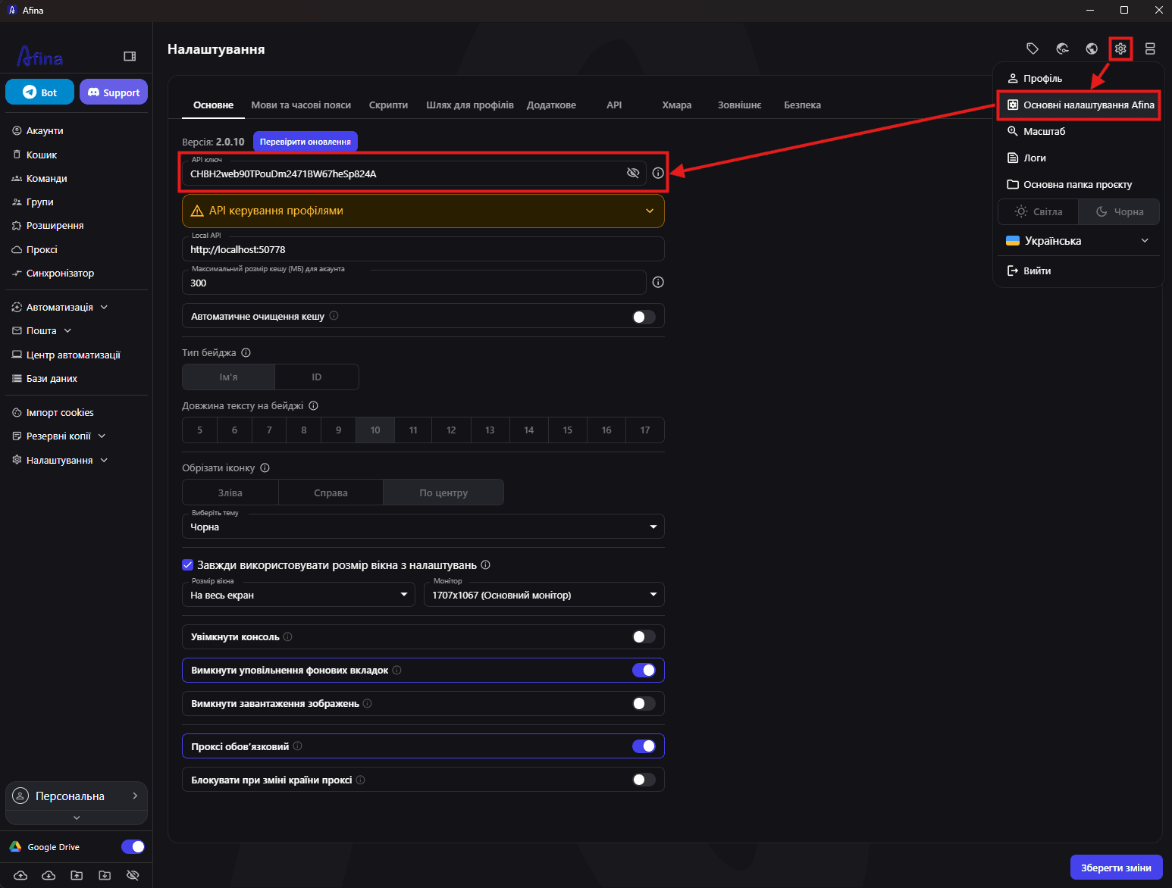Screen dimensions: 1172x888
Task: Open the Монітор selection dropdown
Action: click(x=544, y=595)
